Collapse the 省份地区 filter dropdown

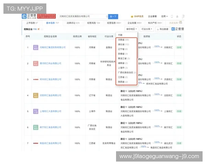pyautogui.click(x=131, y=29)
